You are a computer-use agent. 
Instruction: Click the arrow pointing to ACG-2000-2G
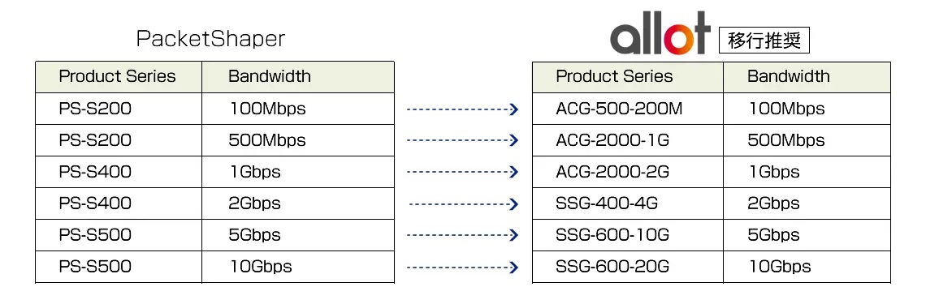463,172
